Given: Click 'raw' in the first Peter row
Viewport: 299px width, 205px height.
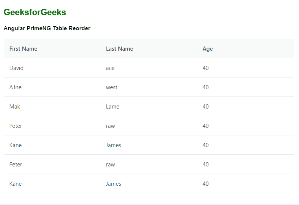Looking at the screenshot, I should coord(110,126).
